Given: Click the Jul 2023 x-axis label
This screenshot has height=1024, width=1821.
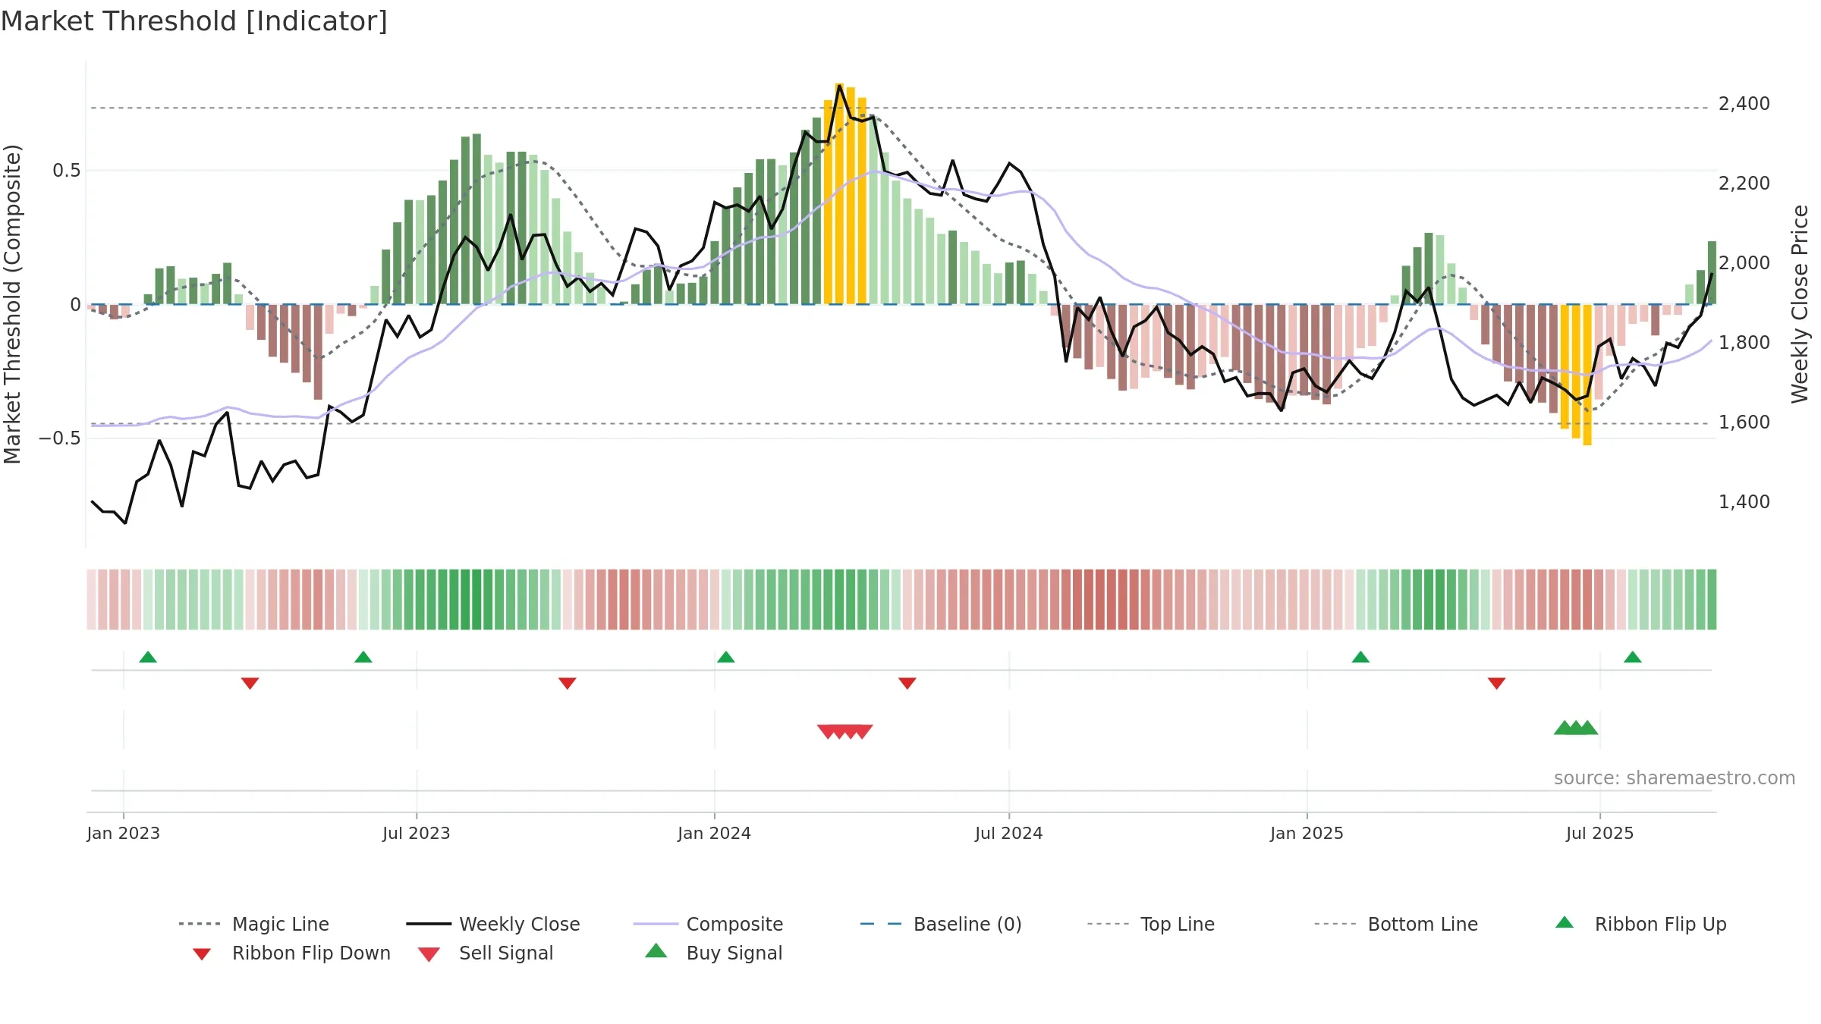Looking at the screenshot, I should point(417,833).
